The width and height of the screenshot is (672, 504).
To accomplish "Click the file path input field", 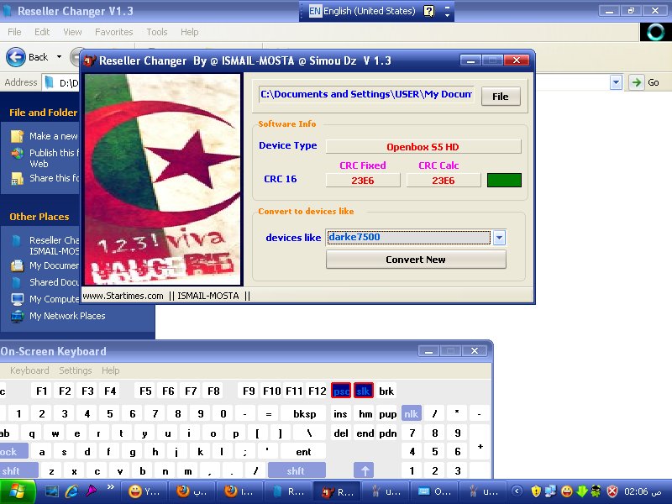I will point(366,95).
